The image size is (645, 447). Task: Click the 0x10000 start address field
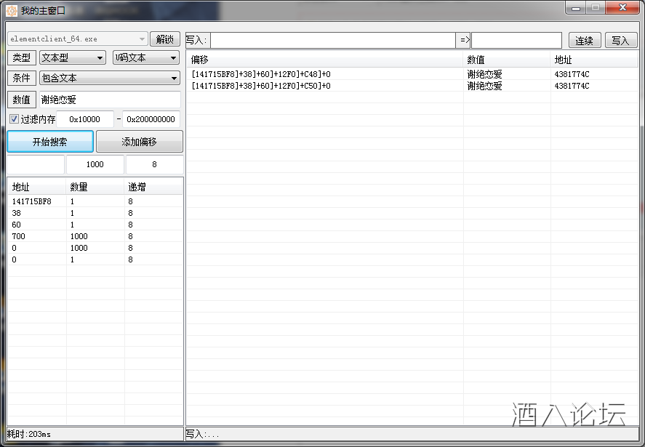coord(85,119)
